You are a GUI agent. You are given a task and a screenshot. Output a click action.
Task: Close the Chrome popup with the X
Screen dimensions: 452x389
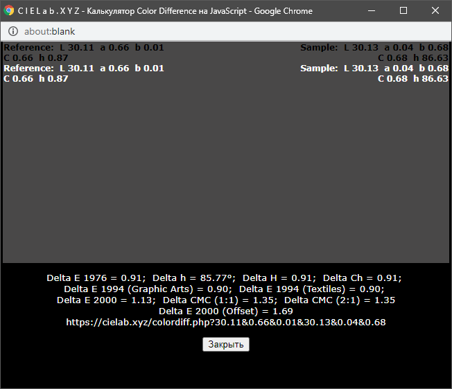435,11
